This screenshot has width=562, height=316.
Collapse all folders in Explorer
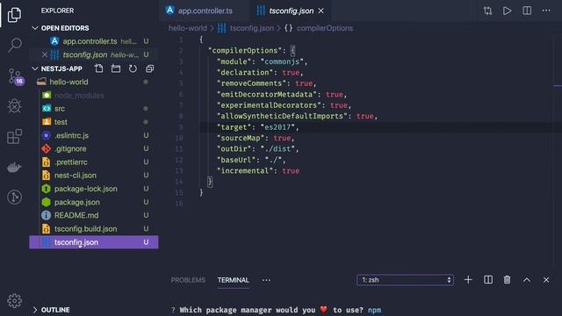[x=149, y=68]
